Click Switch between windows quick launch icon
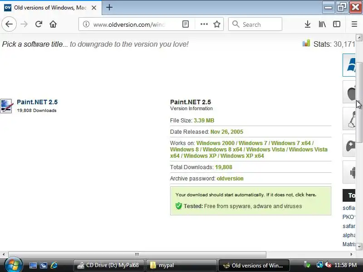This screenshot has height=272, width=363. click(x=43, y=265)
